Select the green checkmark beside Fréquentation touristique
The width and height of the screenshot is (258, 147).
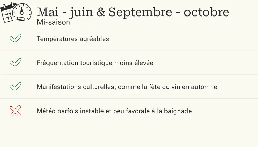coord(15,62)
